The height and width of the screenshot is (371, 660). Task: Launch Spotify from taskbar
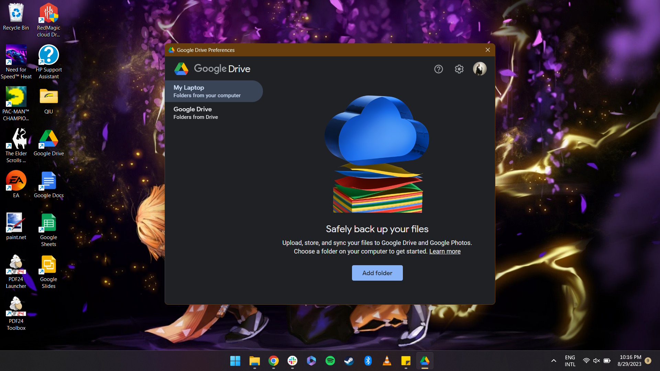(330, 361)
